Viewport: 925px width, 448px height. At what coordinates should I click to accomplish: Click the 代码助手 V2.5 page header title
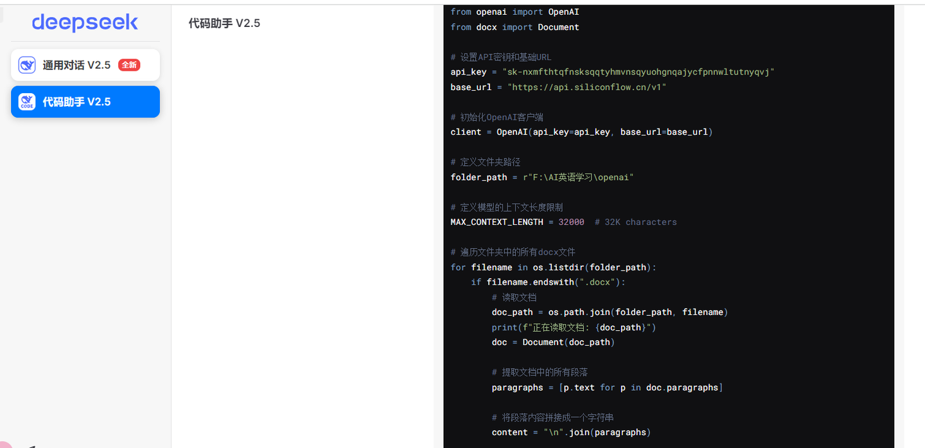pyautogui.click(x=224, y=24)
